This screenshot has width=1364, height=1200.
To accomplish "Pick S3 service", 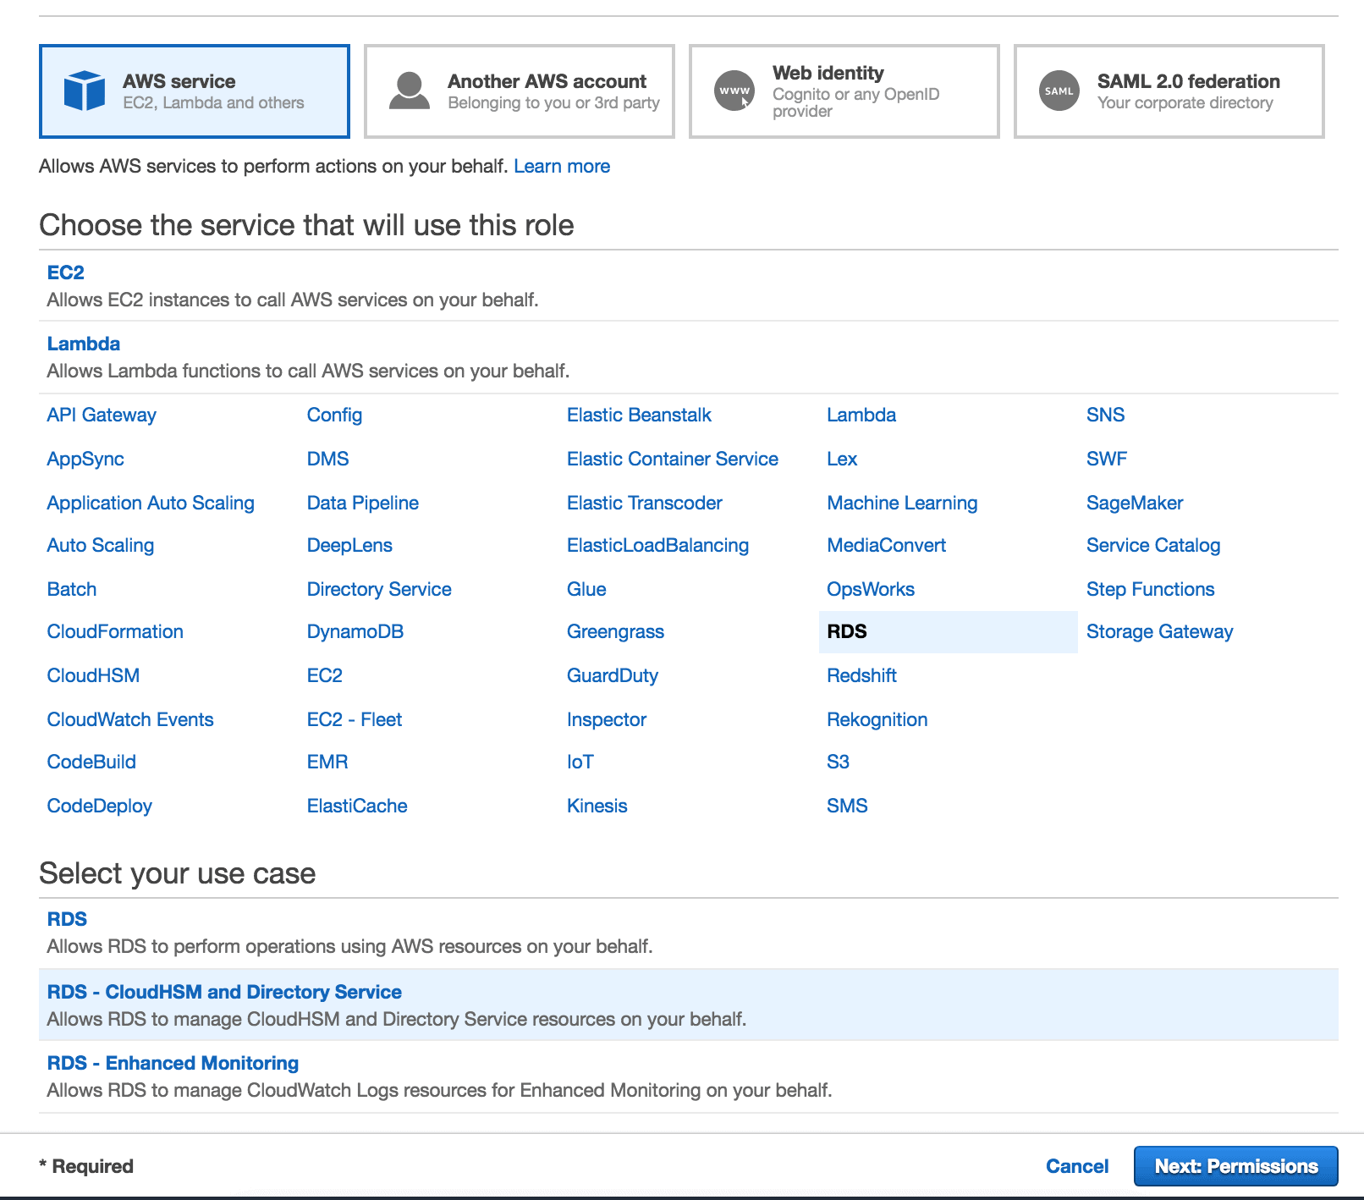I will pyautogui.click(x=838, y=762).
